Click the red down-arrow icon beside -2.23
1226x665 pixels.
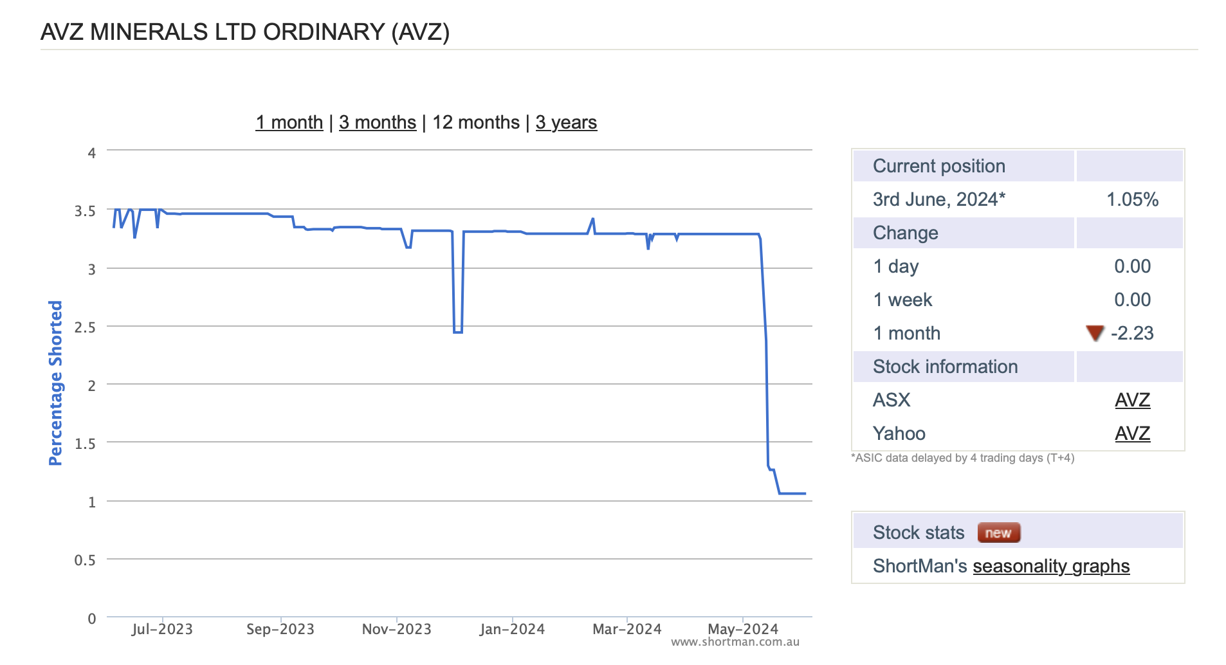click(1094, 333)
